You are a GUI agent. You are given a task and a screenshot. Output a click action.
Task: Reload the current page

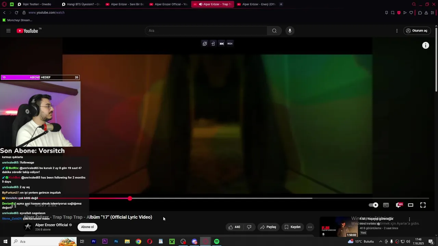[x=16, y=13]
